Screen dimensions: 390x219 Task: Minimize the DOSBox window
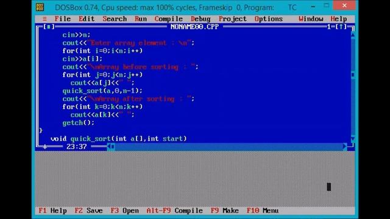tap(313, 7)
